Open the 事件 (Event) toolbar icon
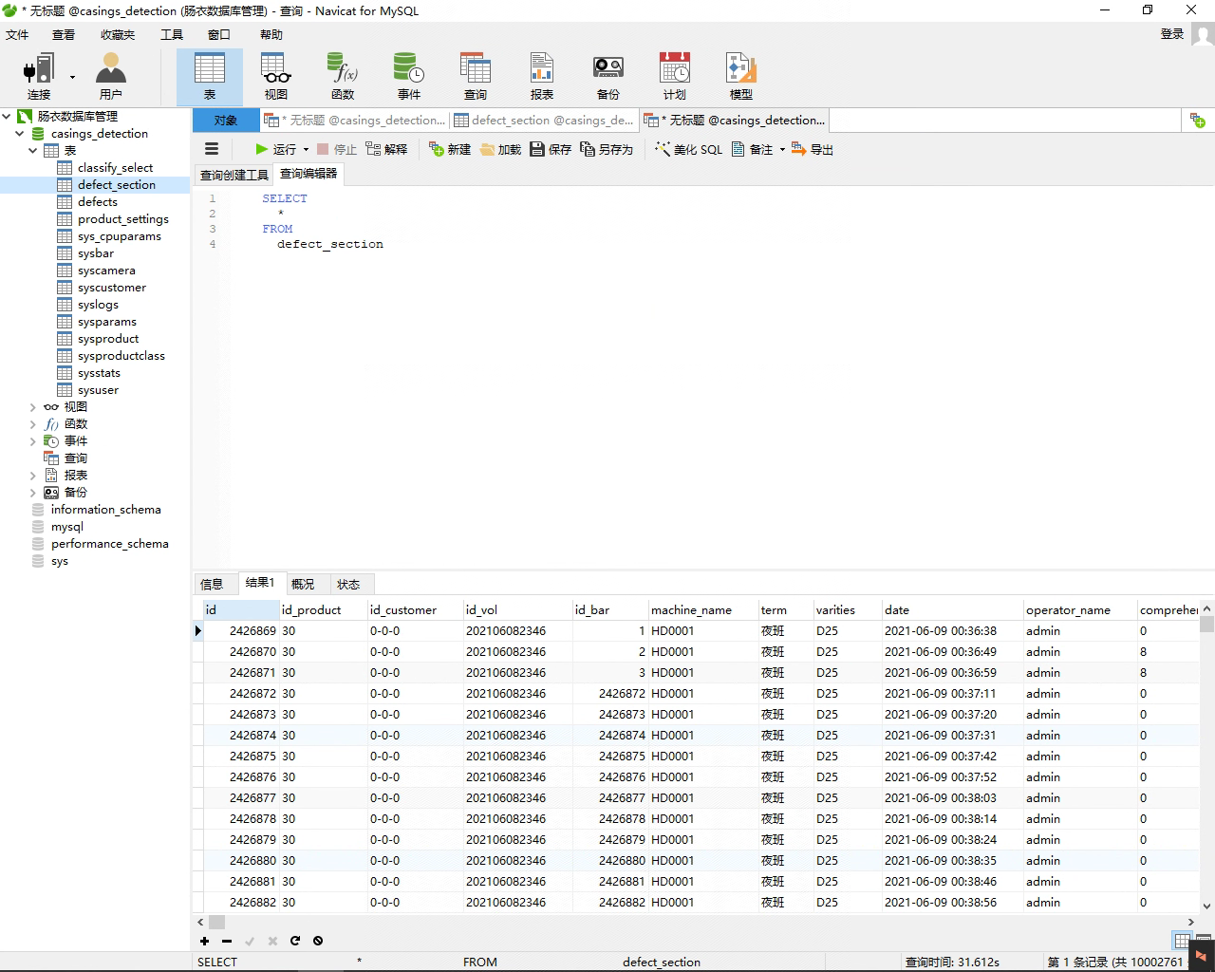Screen dimensions: 1215x972 pyautogui.click(x=409, y=77)
